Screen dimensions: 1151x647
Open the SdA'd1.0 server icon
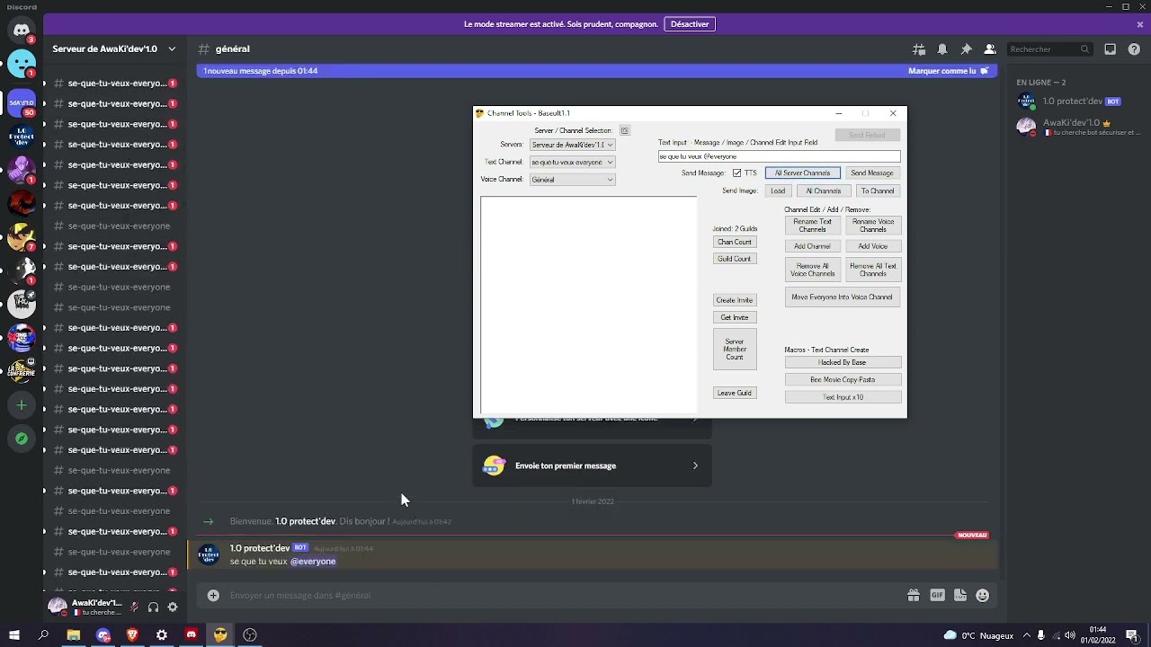(x=22, y=103)
